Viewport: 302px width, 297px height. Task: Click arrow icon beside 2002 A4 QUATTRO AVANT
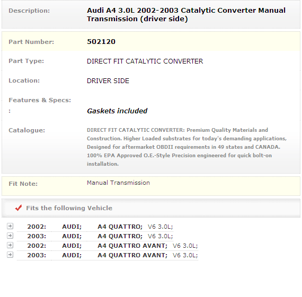point(10,245)
